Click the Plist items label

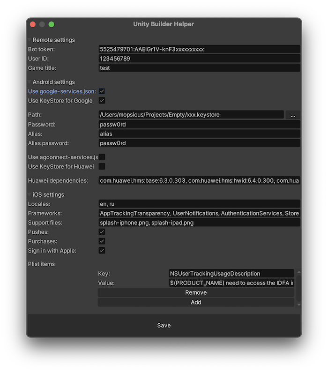(x=41, y=264)
